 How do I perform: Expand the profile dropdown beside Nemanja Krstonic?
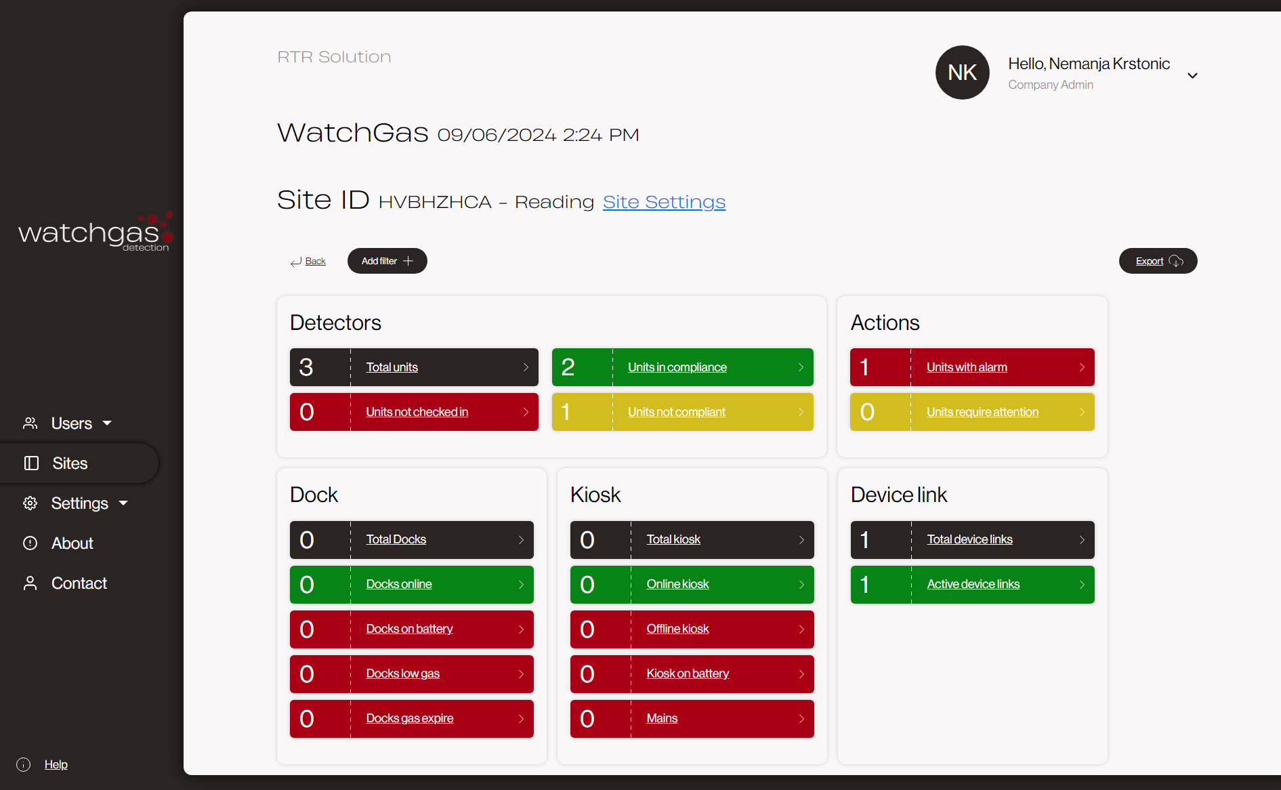(x=1193, y=75)
